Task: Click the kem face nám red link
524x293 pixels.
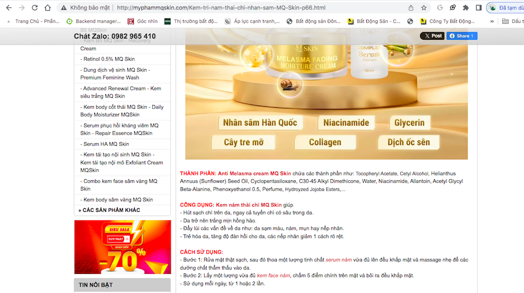Action: (x=273, y=276)
